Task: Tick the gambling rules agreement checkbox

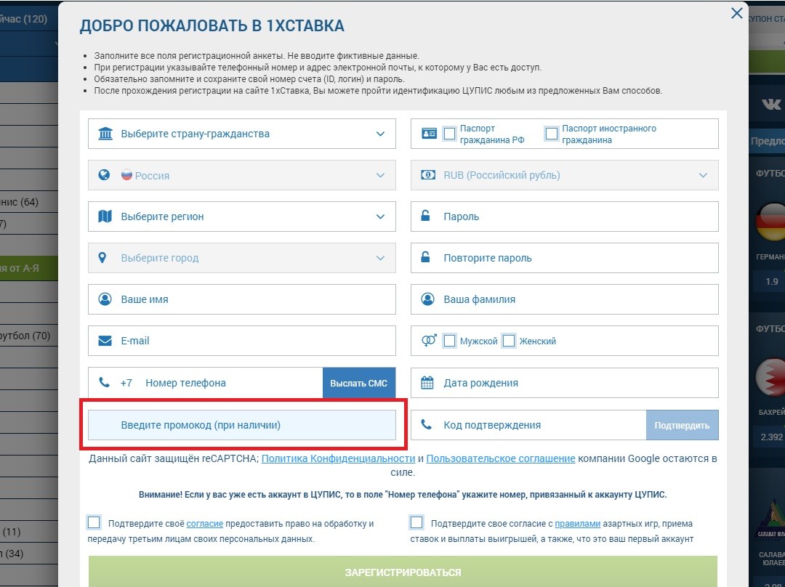Action: pyautogui.click(x=416, y=522)
